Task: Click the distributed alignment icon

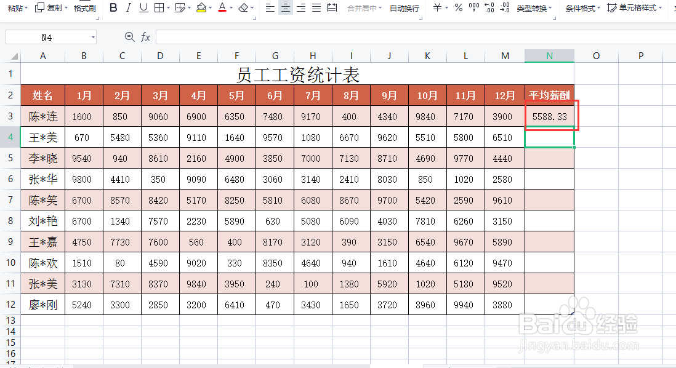Action: [x=332, y=8]
